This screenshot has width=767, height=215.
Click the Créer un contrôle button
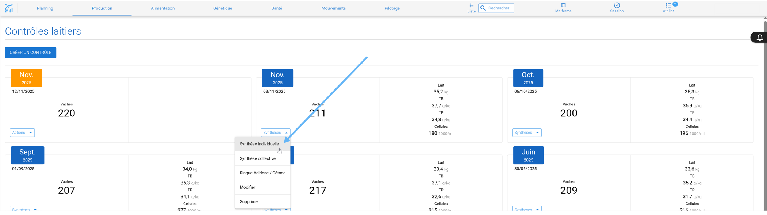tap(31, 53)
